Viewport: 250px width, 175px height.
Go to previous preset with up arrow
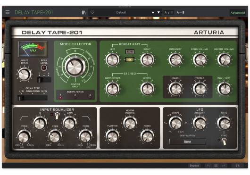tap(153, 12)
